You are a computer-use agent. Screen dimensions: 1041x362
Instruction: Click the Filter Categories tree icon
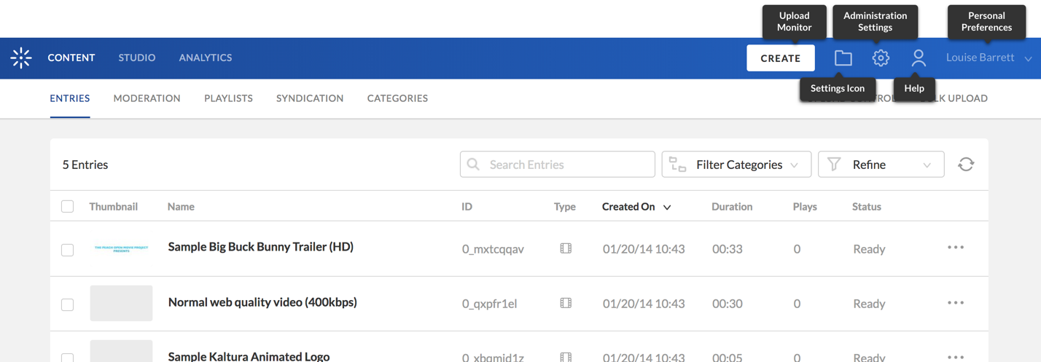coord(677,165)
